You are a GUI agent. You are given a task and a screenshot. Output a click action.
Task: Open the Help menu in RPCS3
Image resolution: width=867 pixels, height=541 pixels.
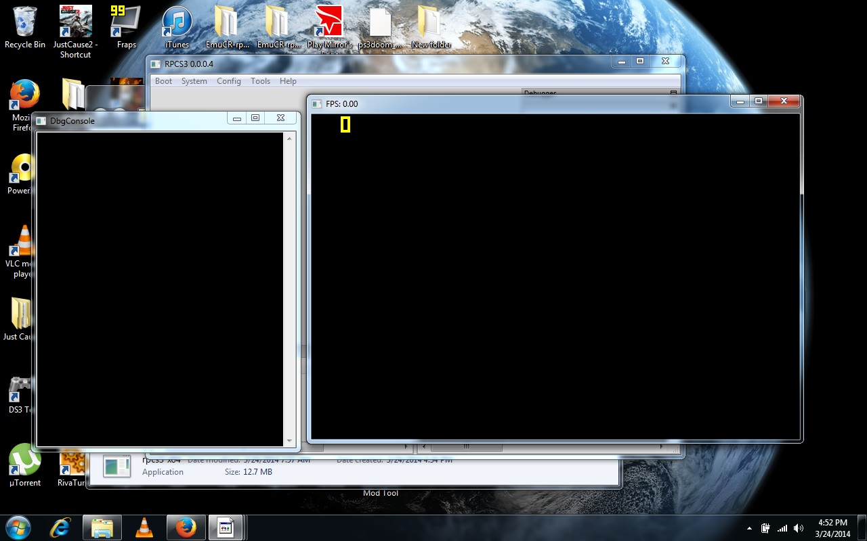coord(288,81)
